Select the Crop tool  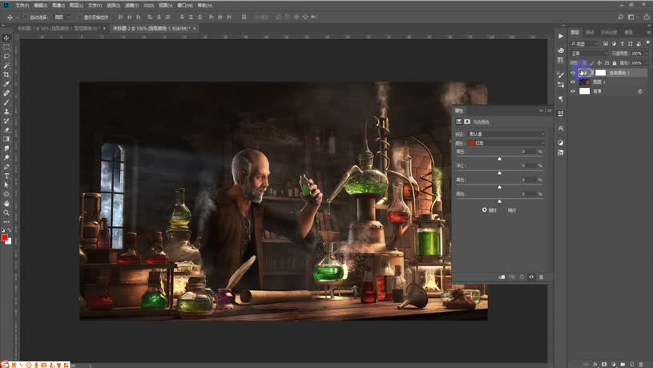click(6, 75)
